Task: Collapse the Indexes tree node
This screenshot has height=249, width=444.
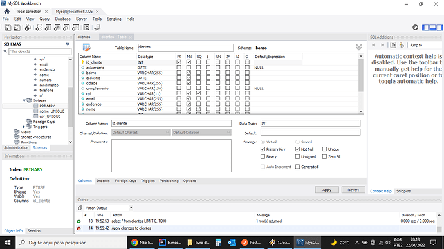Action: [24, 100]
